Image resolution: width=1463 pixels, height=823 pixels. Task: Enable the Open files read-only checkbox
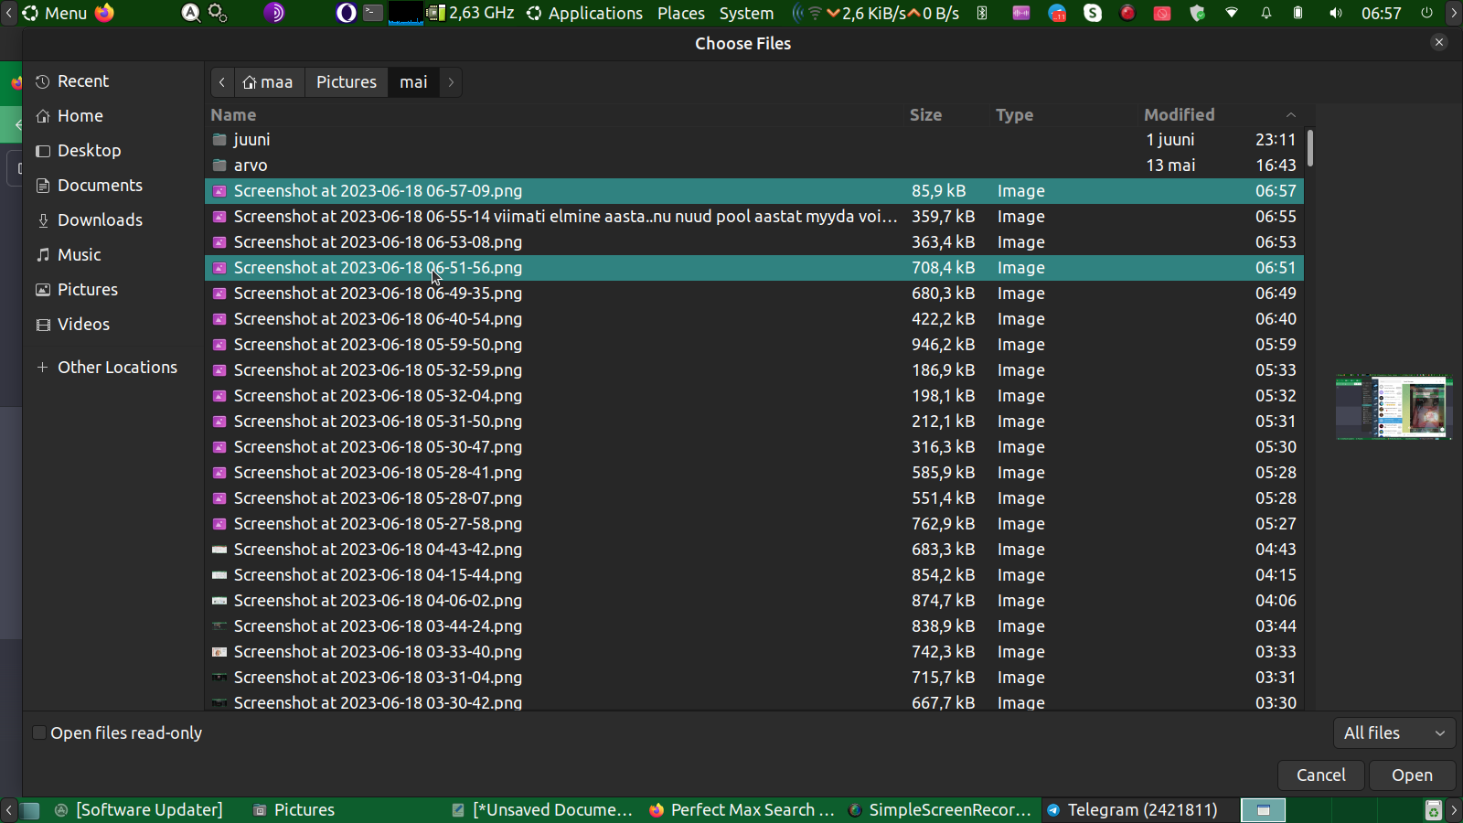point(39,733)
